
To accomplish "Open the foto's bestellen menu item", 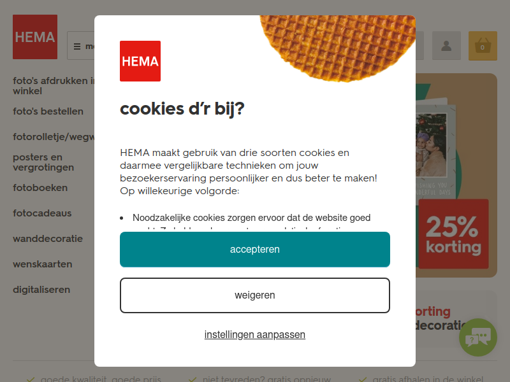I will (x=48, y=111).
